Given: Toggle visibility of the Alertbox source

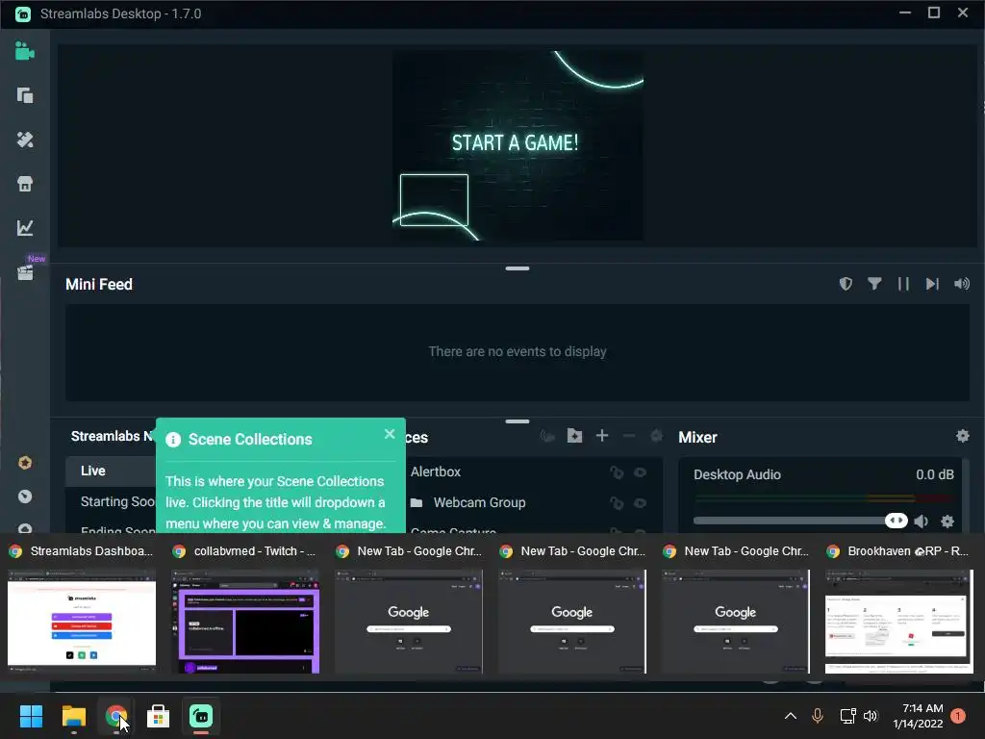Looking at the screenshot, I should click(640, 471).
